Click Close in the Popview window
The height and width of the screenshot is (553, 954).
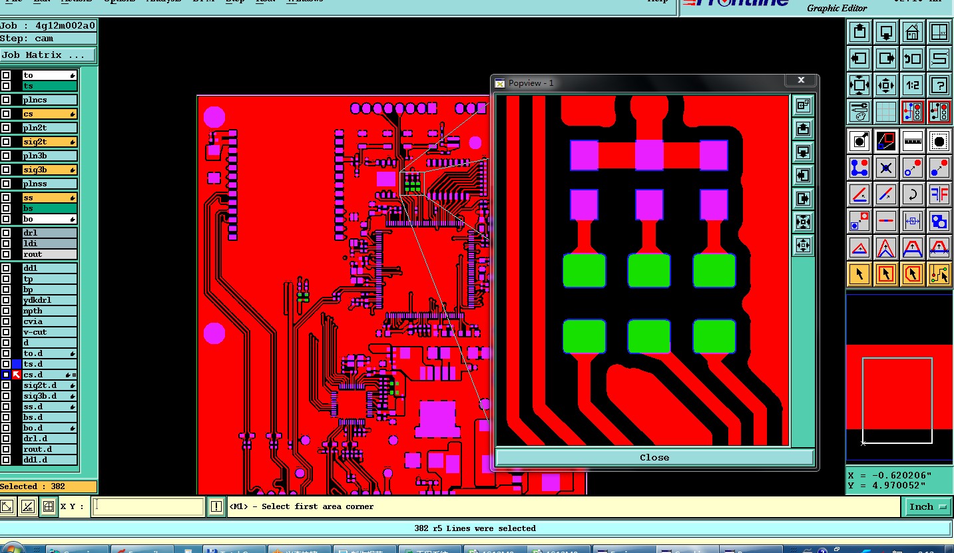click(x=654, y=457)
